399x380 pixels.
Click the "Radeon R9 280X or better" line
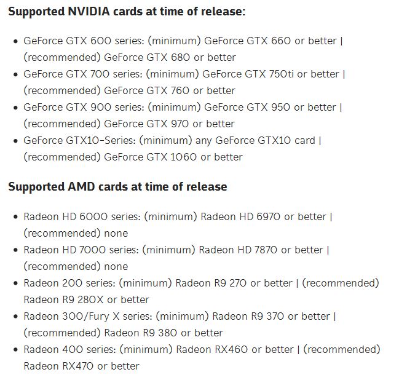tap(87, 299)
